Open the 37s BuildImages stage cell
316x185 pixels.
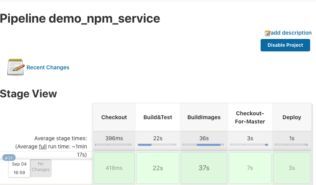click(204, 168)
